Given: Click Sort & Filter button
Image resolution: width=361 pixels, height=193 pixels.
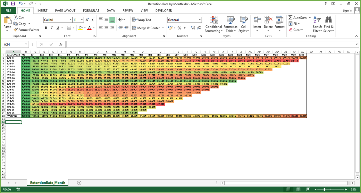Looking at the screenshot, I should (x=317, y=24).
